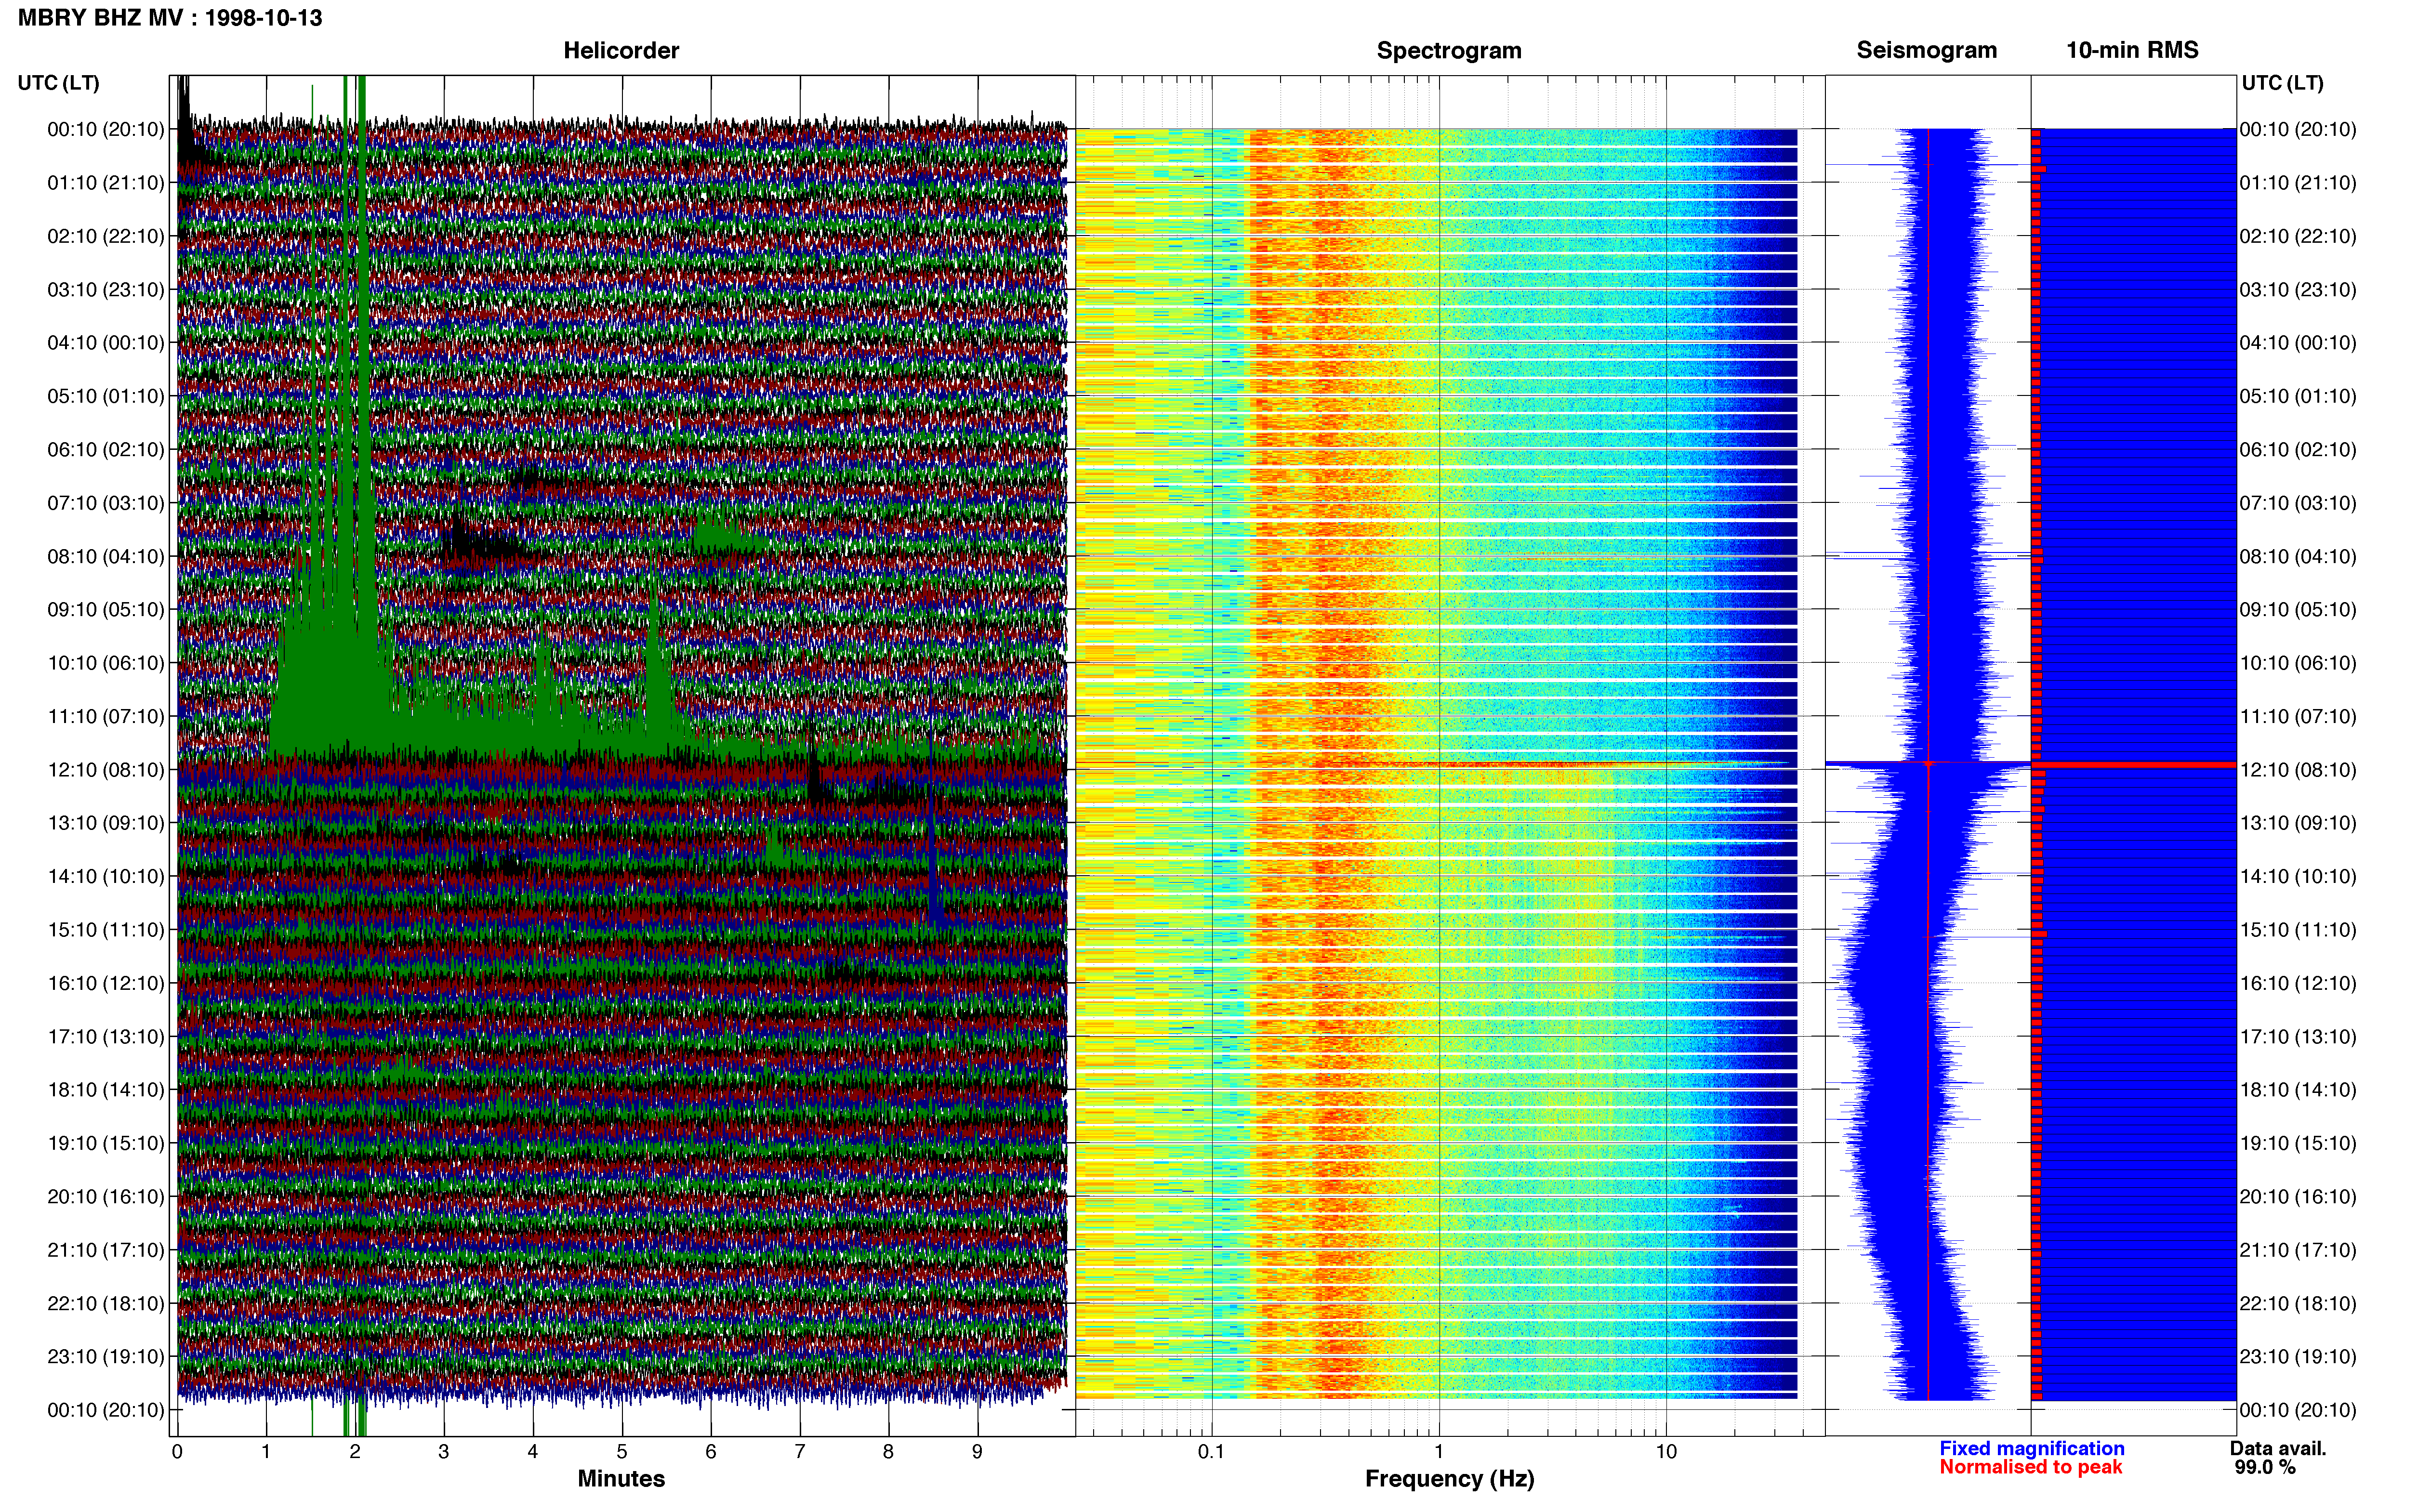Click left time label '23:10 (19:10)'
Image resolution: width=2418 pixels, height=1512 pixels.
[x=106, y=1357]
